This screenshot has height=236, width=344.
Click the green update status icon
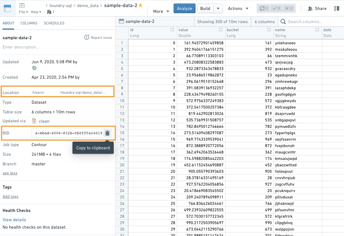(x=34, y=68)
